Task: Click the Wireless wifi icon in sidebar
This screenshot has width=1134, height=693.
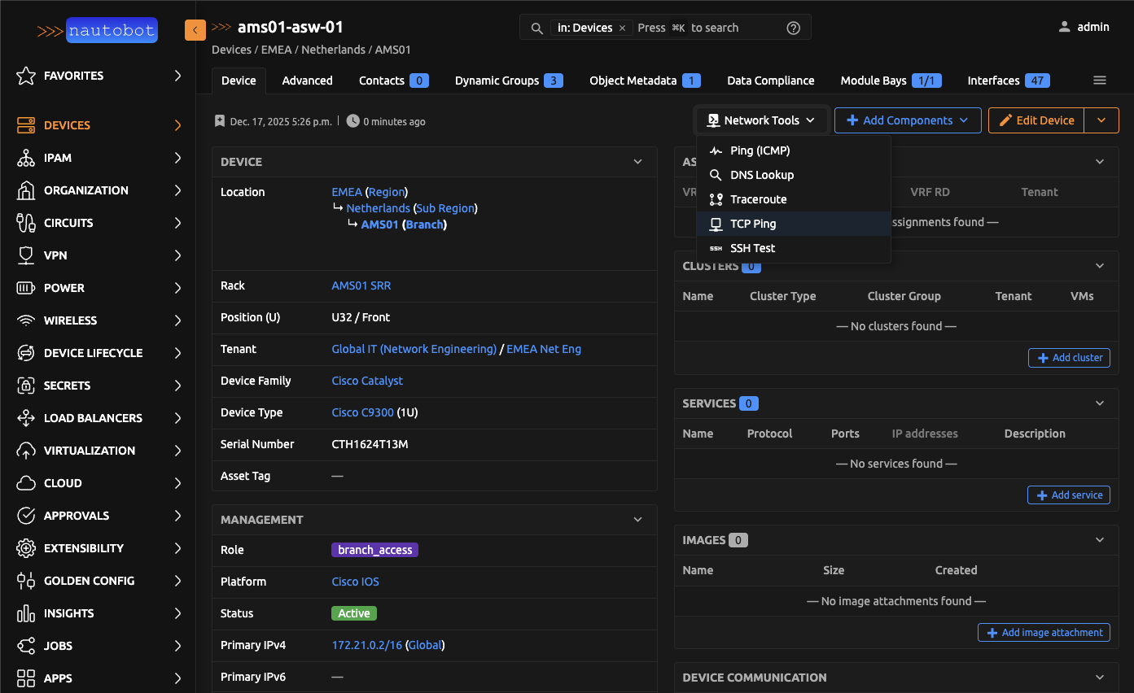Action: coord(26,320)
